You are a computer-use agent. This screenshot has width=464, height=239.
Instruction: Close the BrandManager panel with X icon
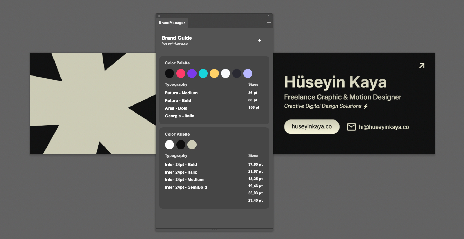[159, 16]
